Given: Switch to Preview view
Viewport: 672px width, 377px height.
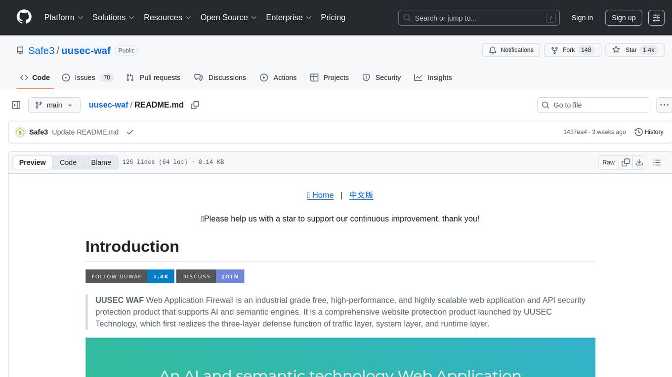Looking at the screenshot, I should [33, 162].
